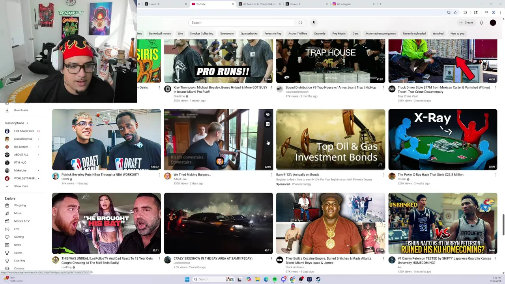Viewport: 505px width, 284px height.
Task: Click the Create button
Action: pos(466,22)
